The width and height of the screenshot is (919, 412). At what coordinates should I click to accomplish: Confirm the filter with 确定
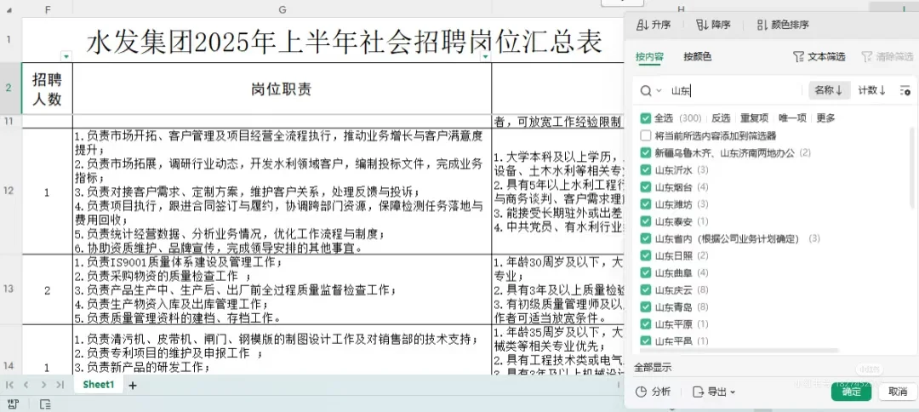(851, 392)
